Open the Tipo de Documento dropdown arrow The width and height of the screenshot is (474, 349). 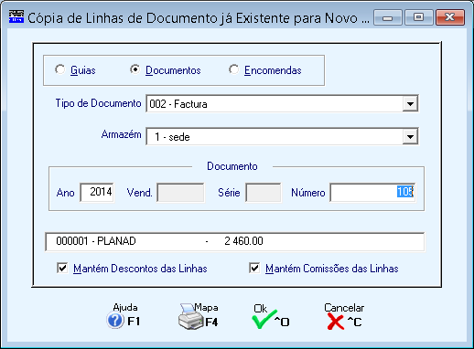pyautogui.click(x=410, y=104)
